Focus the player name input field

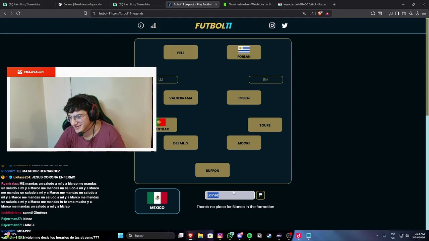click(230, 195)
